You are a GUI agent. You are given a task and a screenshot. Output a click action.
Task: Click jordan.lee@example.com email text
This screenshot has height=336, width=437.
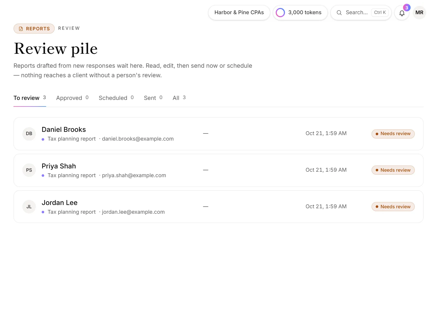[x=133, y=212]
